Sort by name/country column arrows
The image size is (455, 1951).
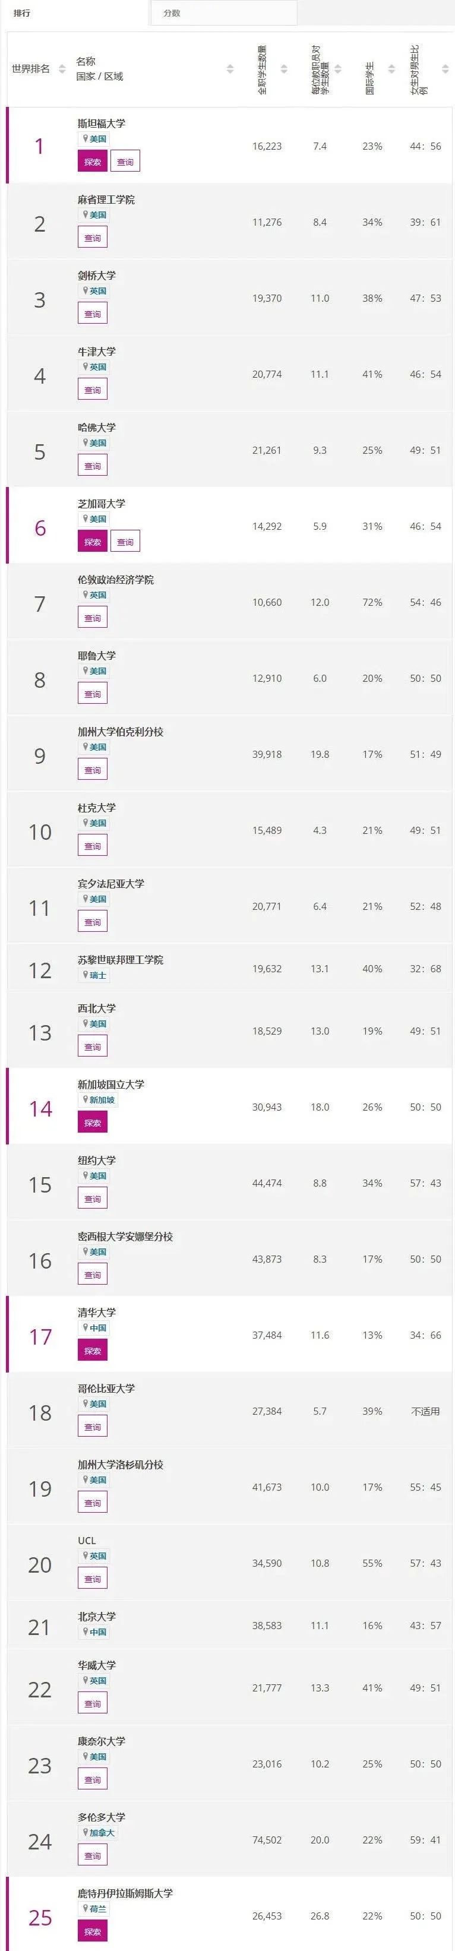click(230, 69)
